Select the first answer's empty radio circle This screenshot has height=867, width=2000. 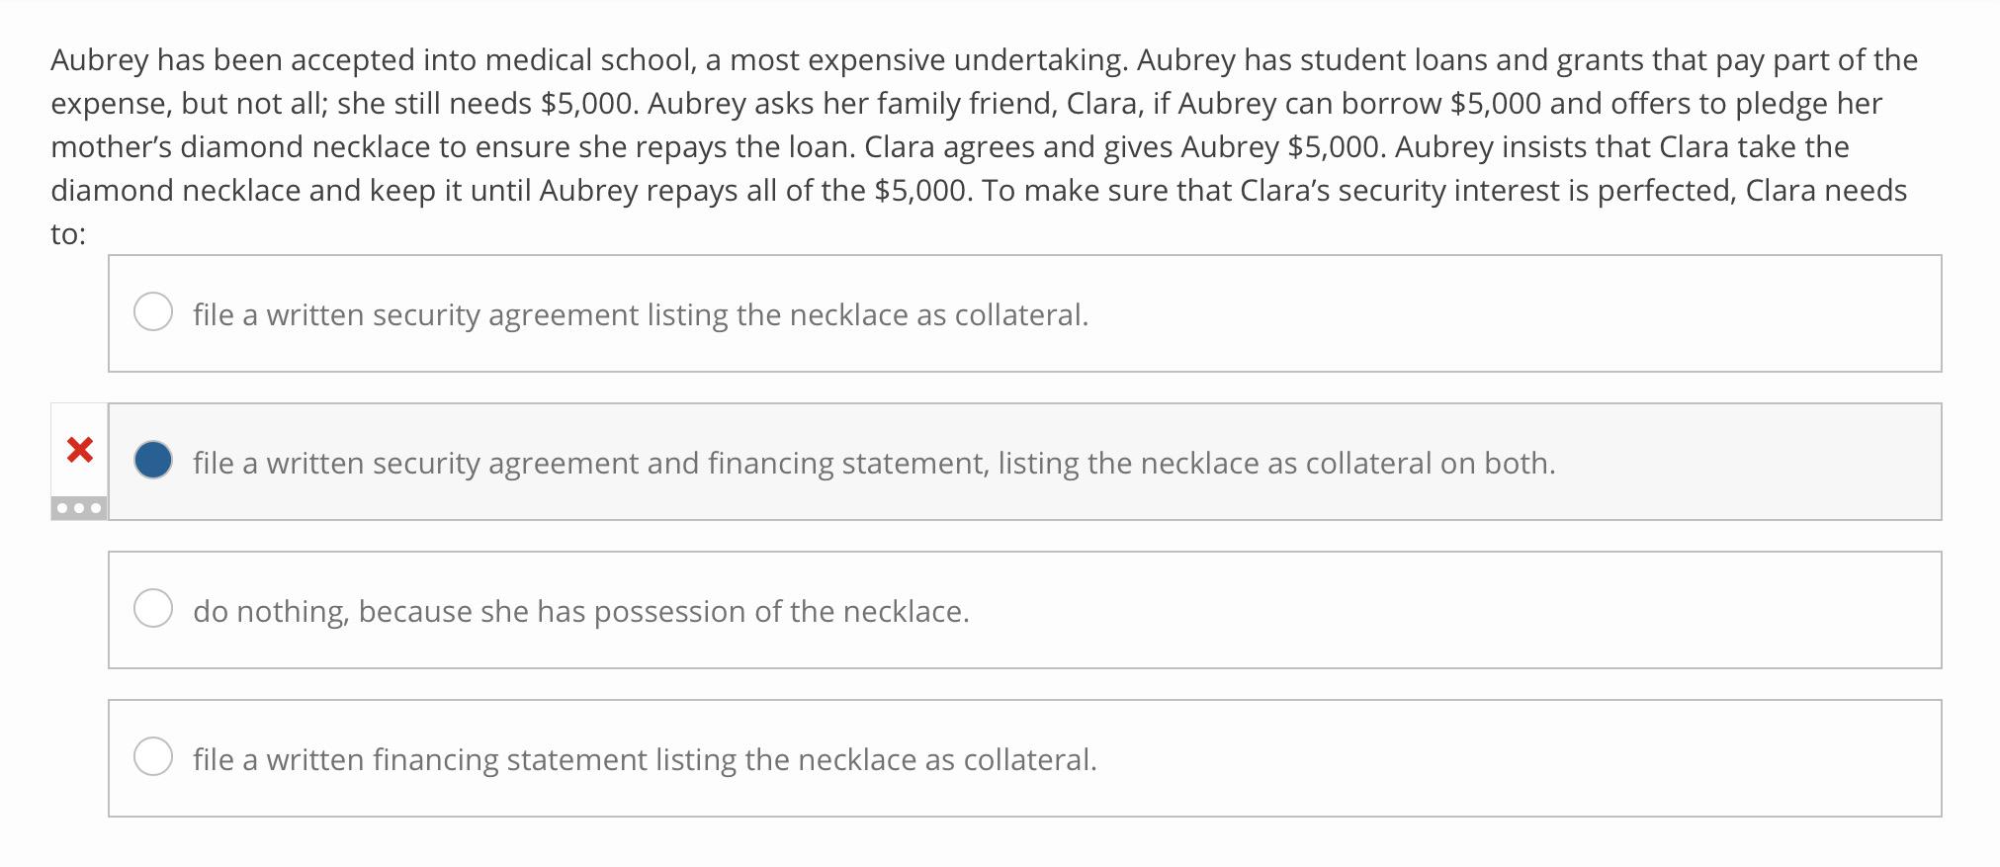point(153,313)
